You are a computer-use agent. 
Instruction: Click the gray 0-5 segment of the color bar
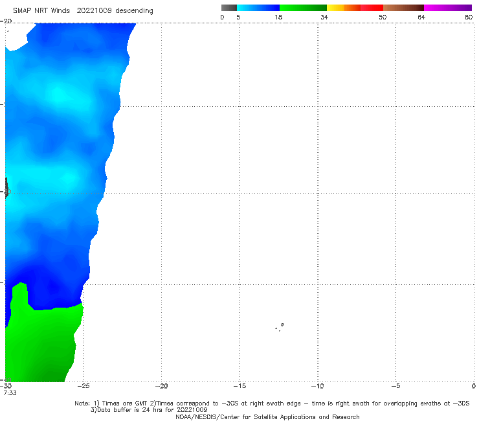(229, 8)
